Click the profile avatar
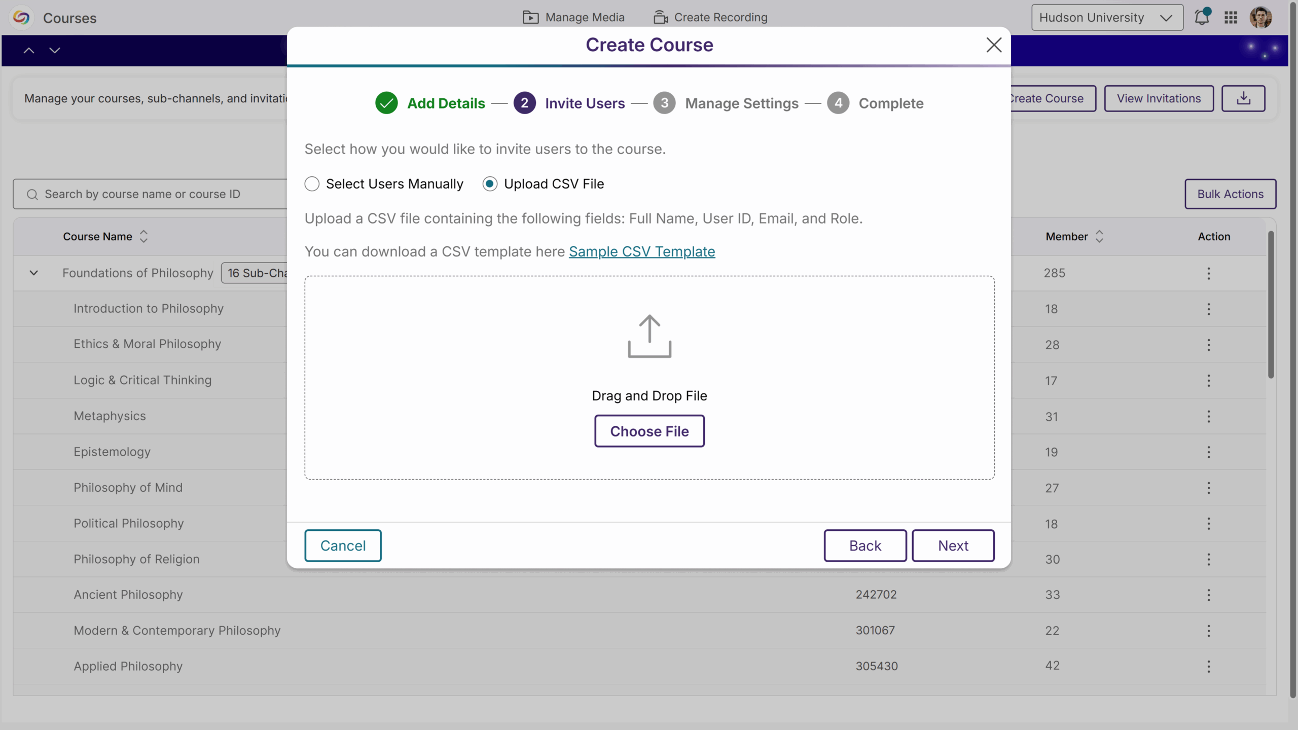The height and width of the screenshot is (730, 1298). (x=1262, y=17)
